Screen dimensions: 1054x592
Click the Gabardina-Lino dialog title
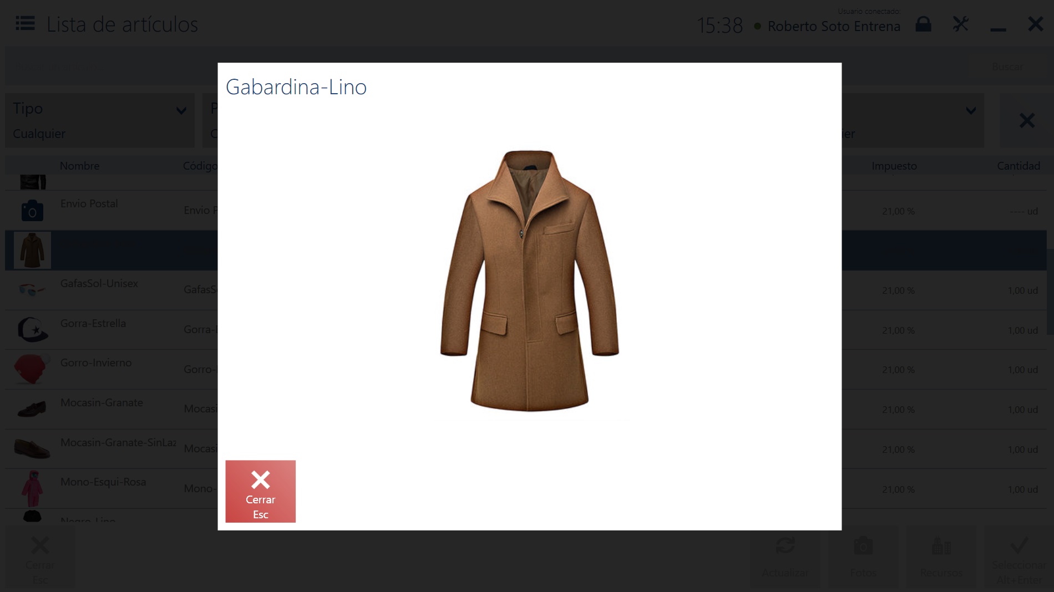pyautogui.click(x=296, y=87)
